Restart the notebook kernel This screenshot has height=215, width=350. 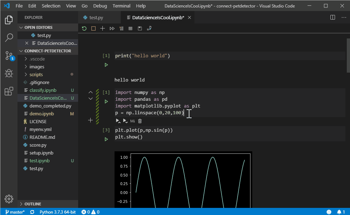click(x=84, y=28)
